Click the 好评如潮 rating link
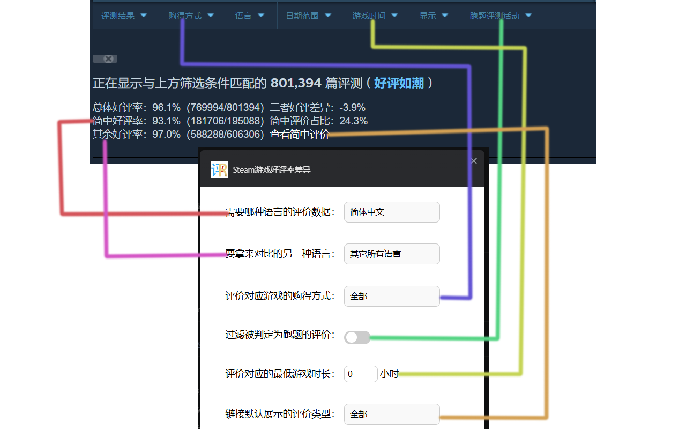 click(x=399, y=84)
